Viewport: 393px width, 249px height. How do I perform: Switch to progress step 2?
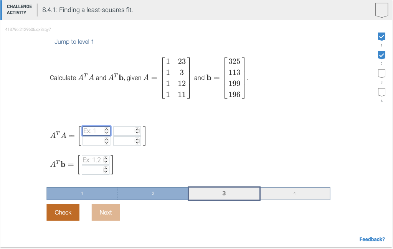153,193
